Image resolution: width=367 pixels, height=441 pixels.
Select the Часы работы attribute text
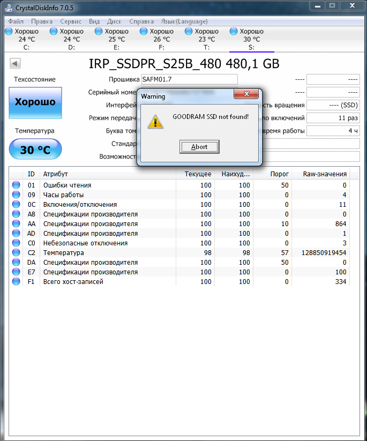[64, 195]
